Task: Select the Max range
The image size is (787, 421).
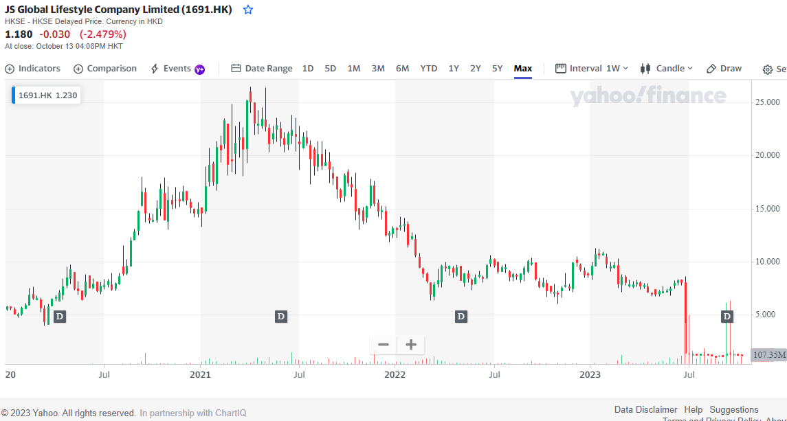Action: pyautogui.click(x=522, y=69)
